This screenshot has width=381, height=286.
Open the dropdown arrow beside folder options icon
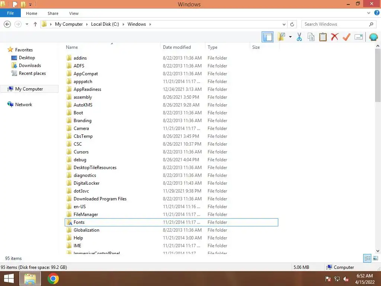tap(290, 37)
